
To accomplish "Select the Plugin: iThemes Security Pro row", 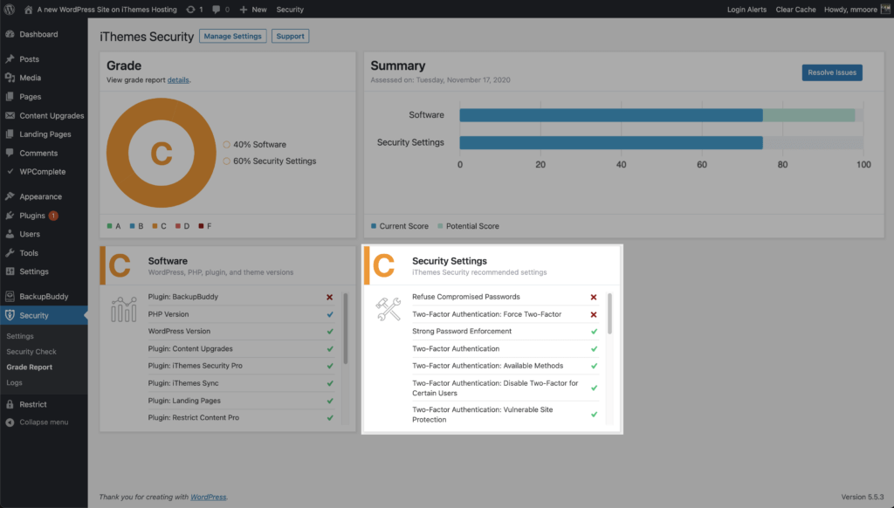I will point(241,366).
